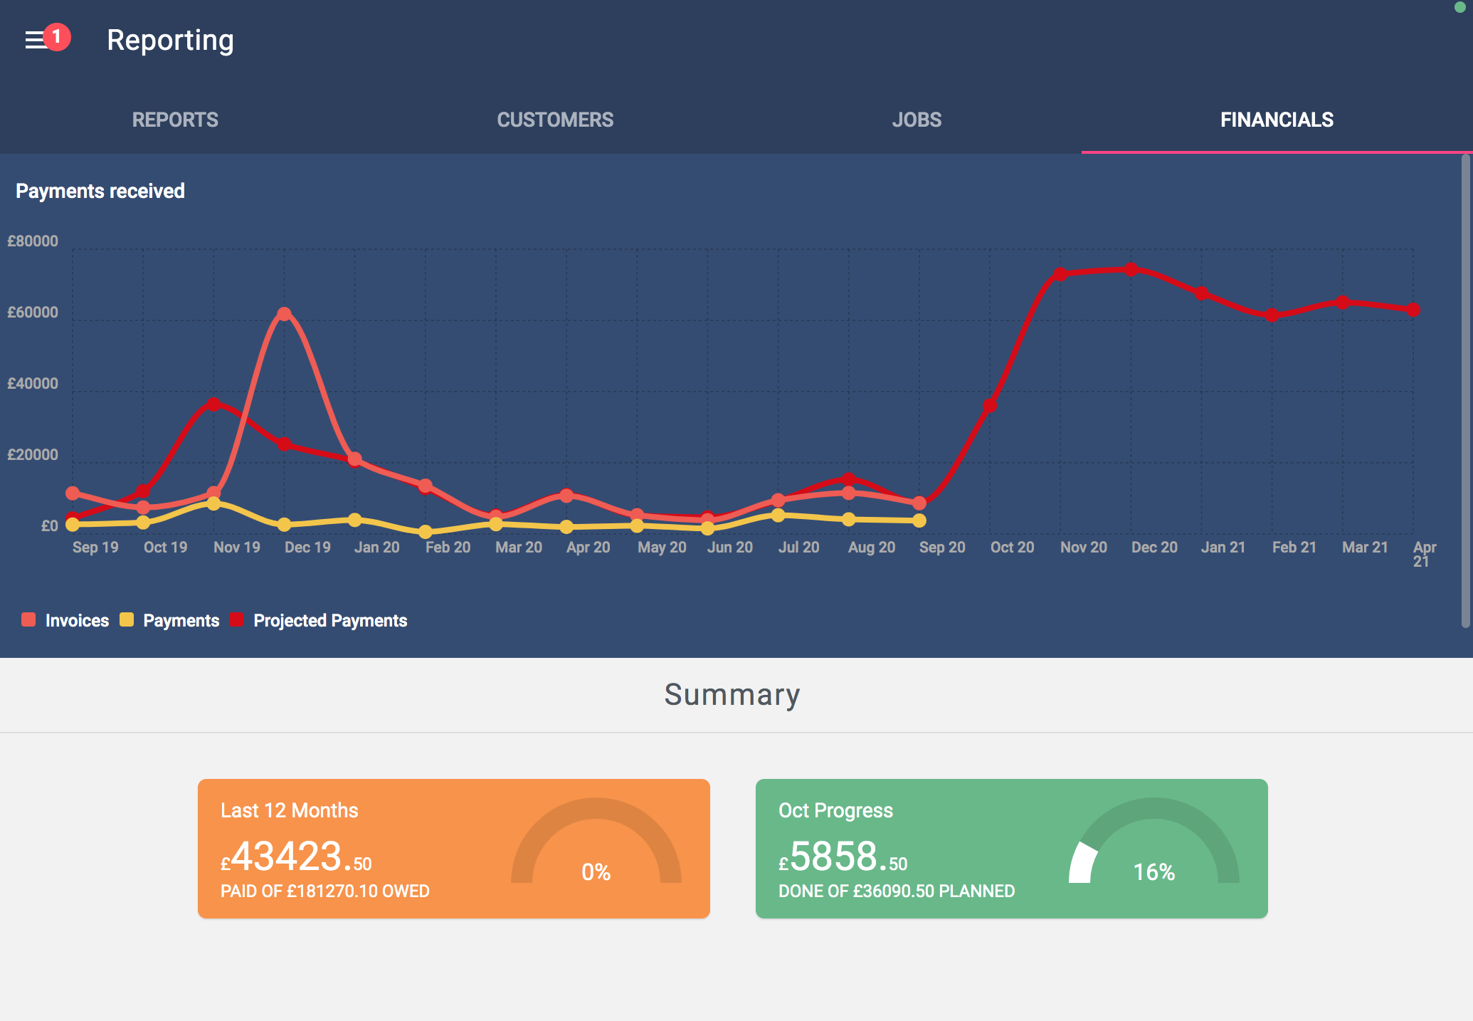The height and width of the screenshot is (1021, 1473).
Task: Click the red notification badge
Action: click(x=57, y=36)
